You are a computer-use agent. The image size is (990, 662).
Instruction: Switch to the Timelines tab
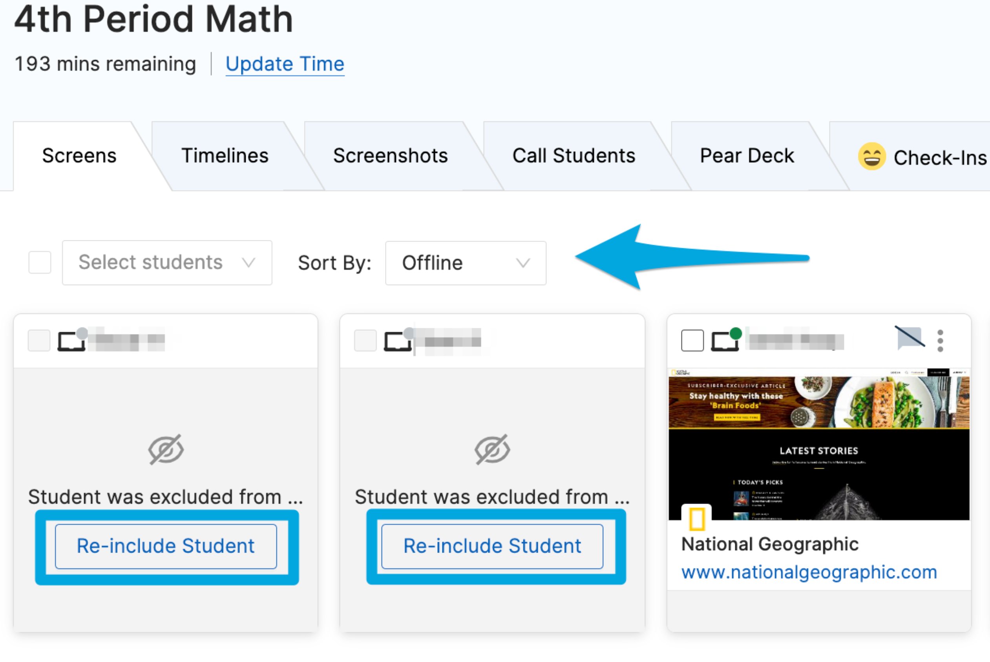(x=225, y=156)
